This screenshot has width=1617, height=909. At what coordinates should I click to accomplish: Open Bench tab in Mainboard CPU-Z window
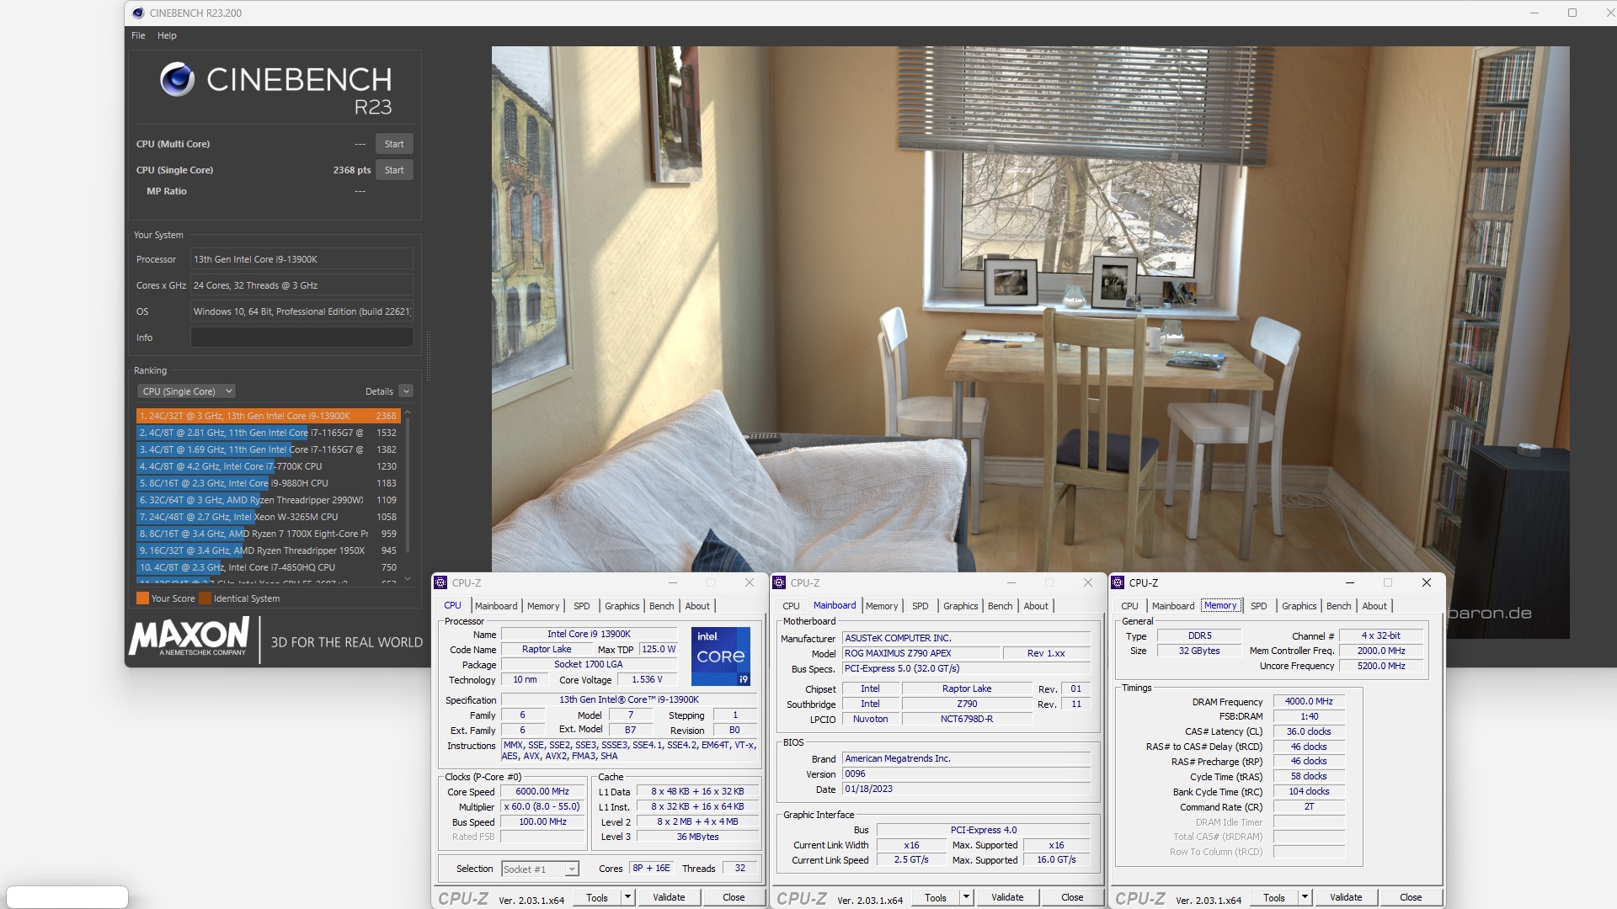point(1001,606)
